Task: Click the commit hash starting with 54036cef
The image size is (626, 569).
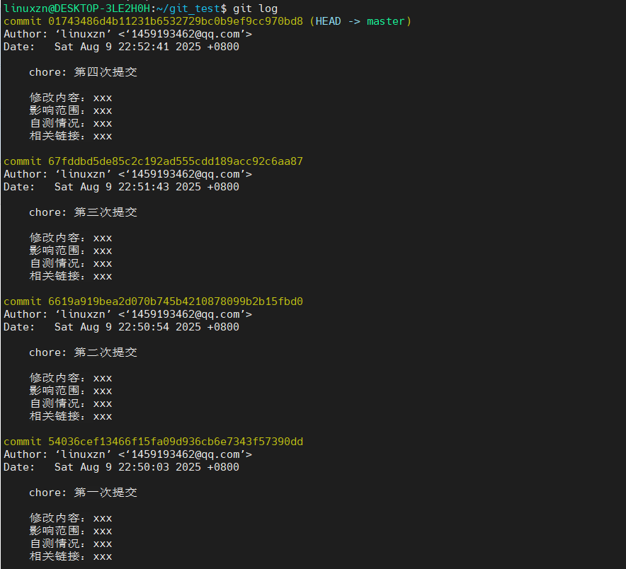Action: coord(176,442)
